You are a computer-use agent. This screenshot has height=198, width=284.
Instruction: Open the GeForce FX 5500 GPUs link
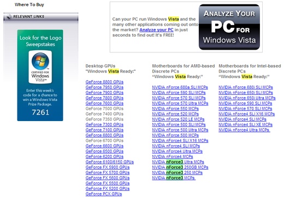pyautogui.click(x=108, y=183)
